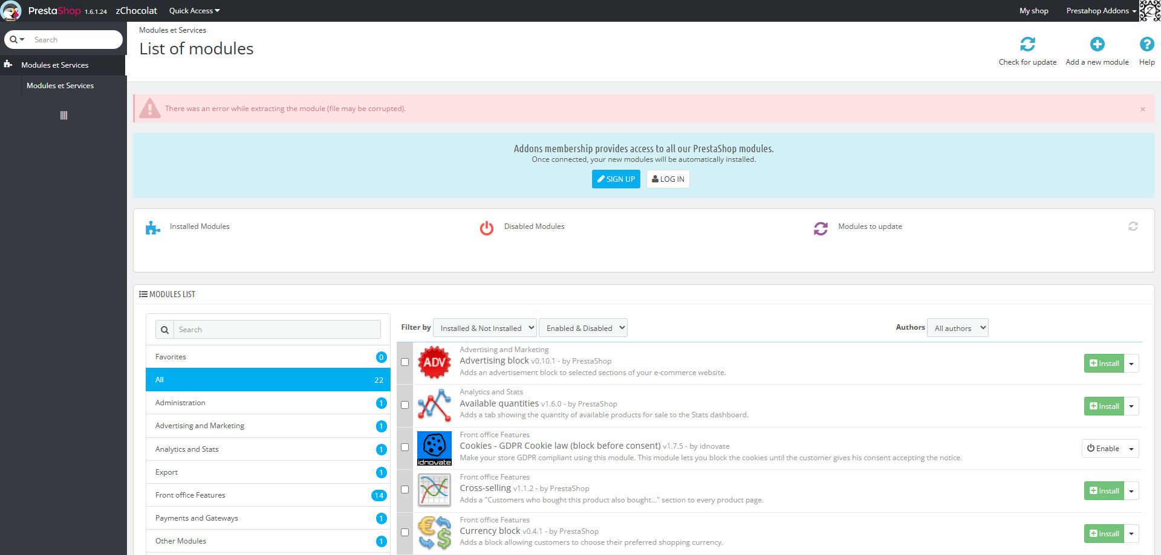1161x555 pixels.
Task: Open Modules et Services sidebar submenu item
Action: coord(60,86)
